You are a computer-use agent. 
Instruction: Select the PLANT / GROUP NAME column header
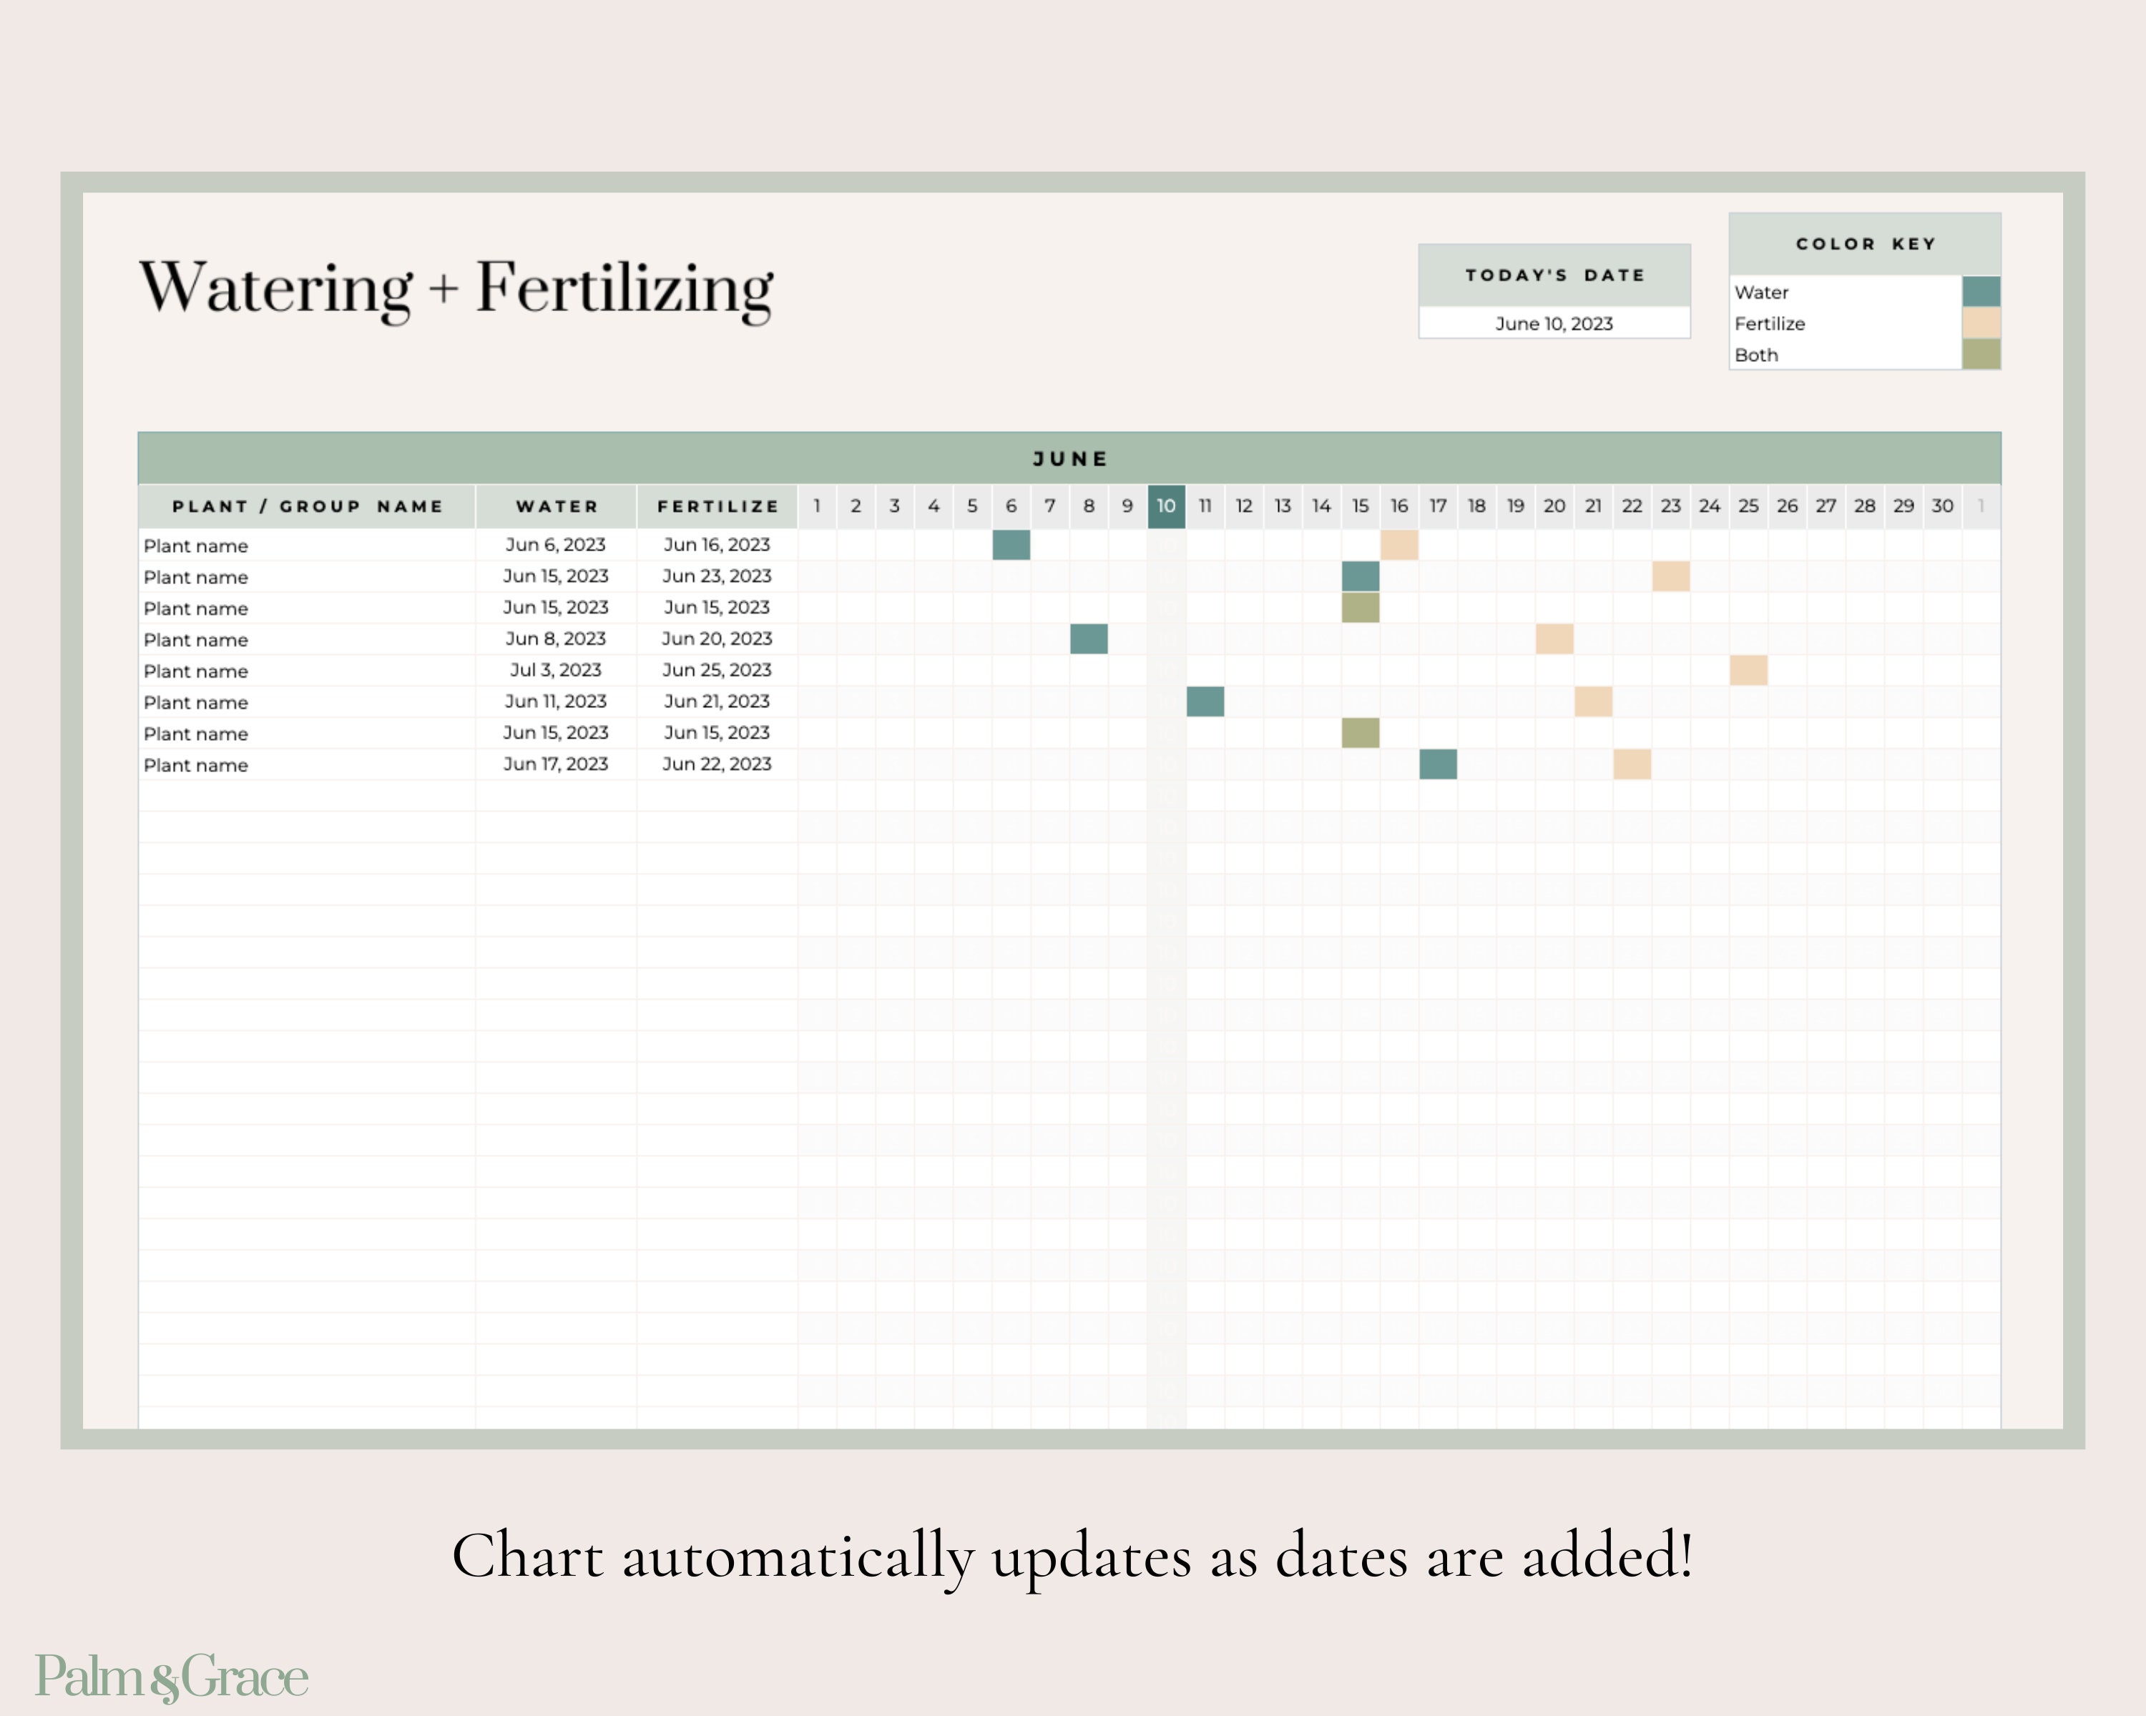pyautogui.click(x=307, y=506)
